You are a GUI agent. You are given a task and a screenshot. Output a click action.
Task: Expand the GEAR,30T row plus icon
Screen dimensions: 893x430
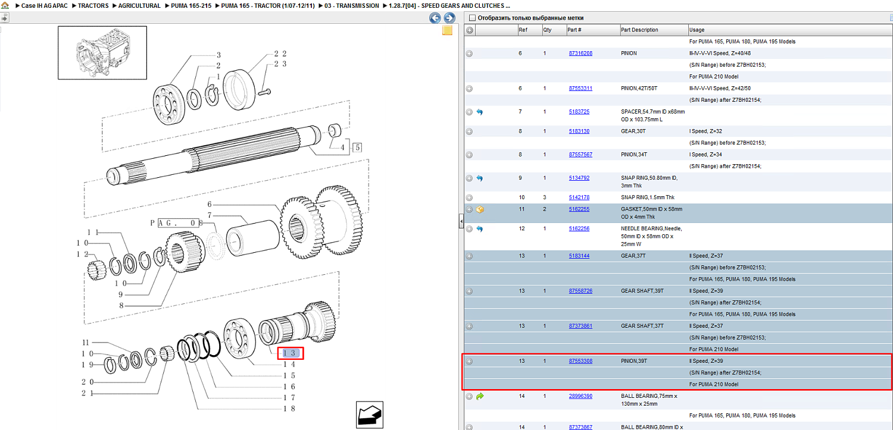469,131
